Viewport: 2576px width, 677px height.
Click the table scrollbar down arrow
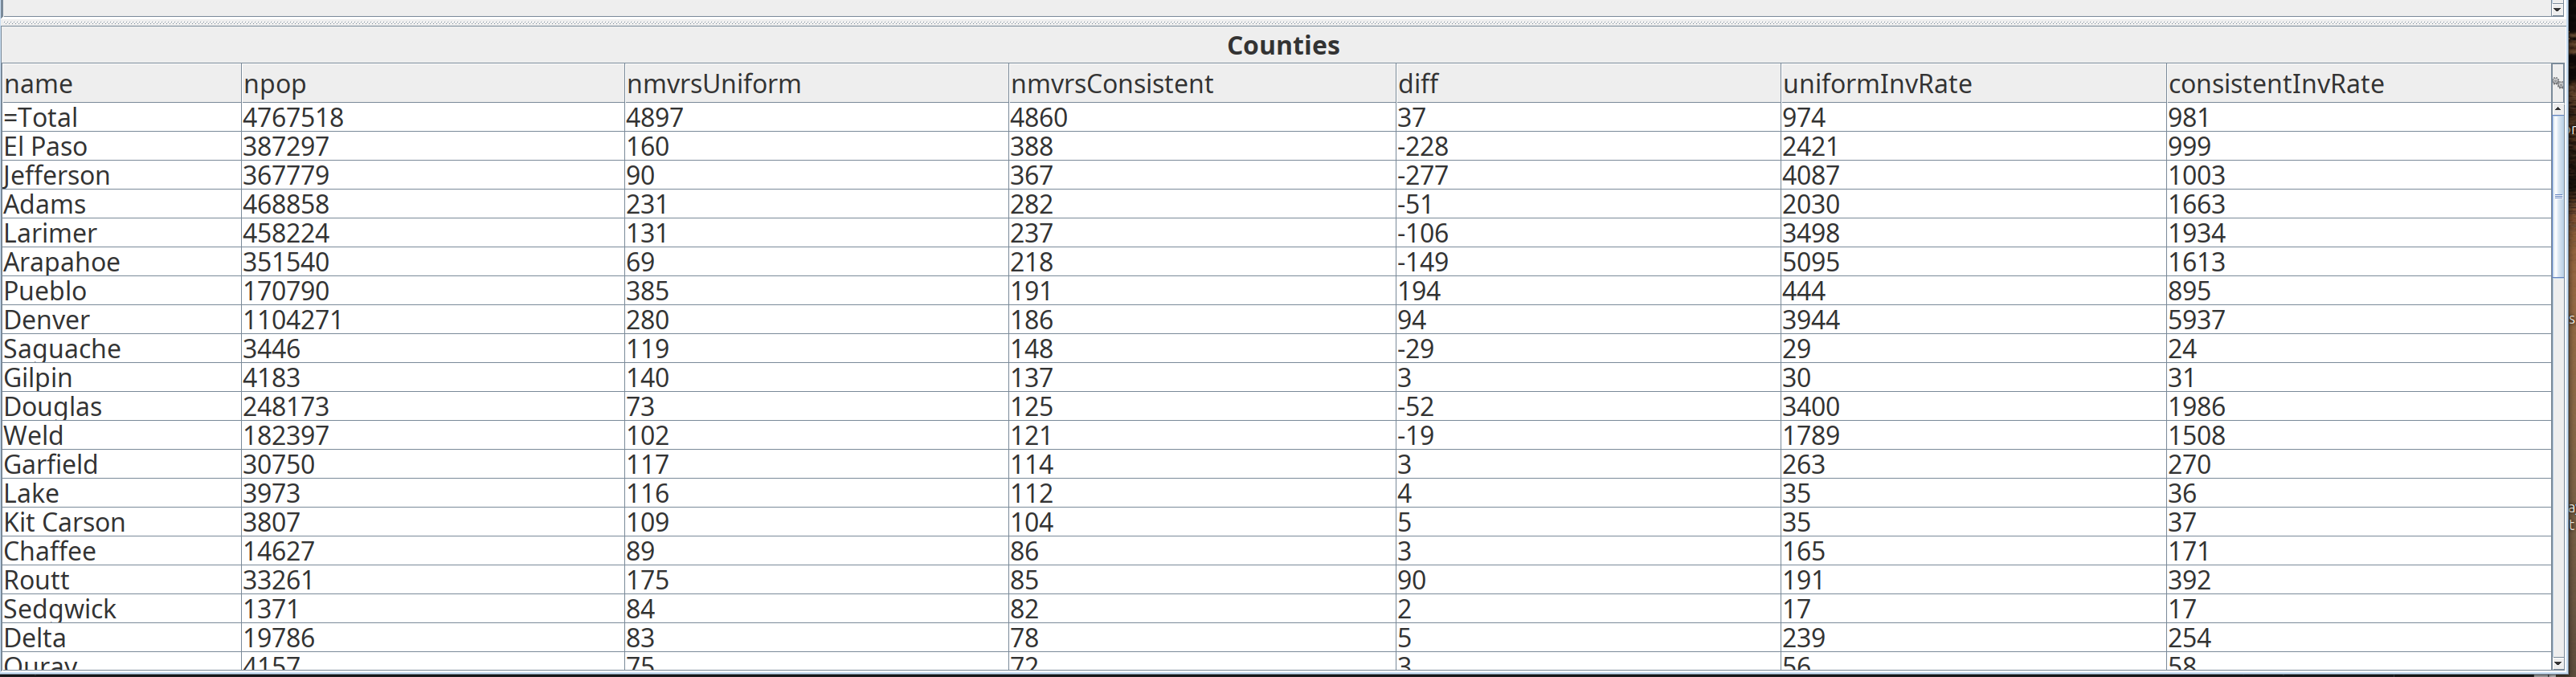pos(2557,663)
